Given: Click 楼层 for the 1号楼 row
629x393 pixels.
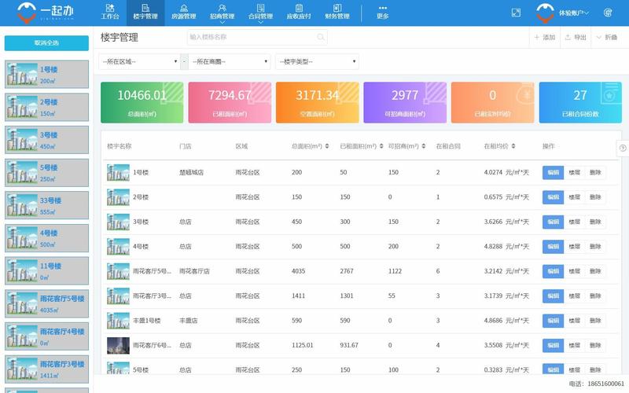Looking at the screenshot, I should pos(574,172).
